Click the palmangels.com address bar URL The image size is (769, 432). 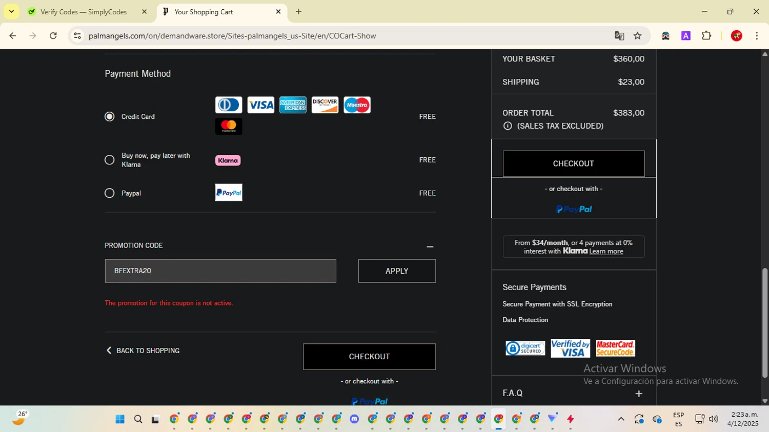click(232, 36)
